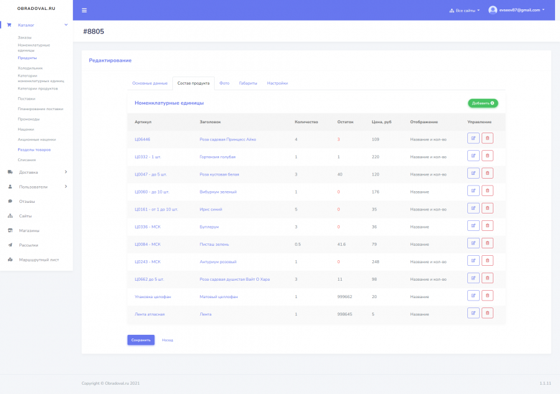Viewport: 560px width, 394px height.
Task: Open Списания in the sidebar
Action: (27, 160)
